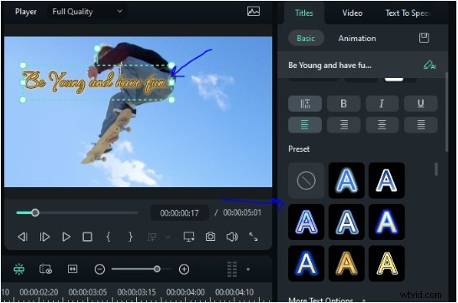Image resolution: width=458 pixels, height=303 pixels.
Task: Save the title as custom preset
Action: click(x=424, y=38)
